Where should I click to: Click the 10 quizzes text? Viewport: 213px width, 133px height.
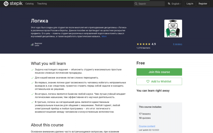coord(145,118)
